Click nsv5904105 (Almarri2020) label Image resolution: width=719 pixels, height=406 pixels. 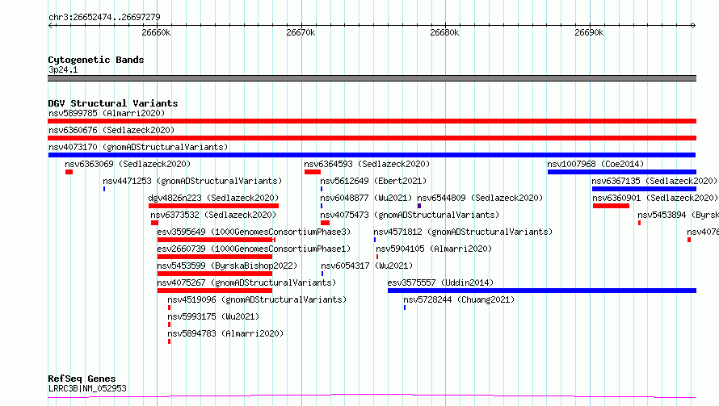click(434, 249)
